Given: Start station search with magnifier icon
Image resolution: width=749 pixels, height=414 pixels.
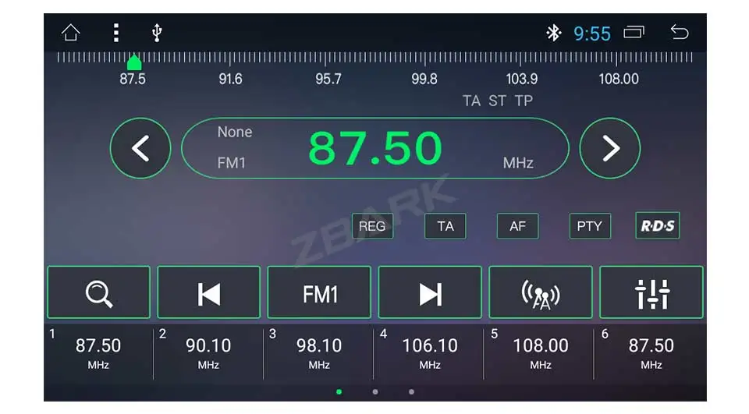Looking at the screenshot, I should [99, 292].
